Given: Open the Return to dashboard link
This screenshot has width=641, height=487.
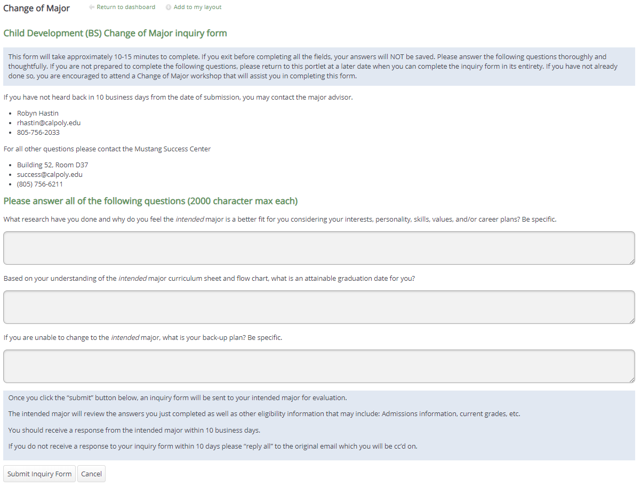Looking at the screenshot, I should (x=126, y=7).
